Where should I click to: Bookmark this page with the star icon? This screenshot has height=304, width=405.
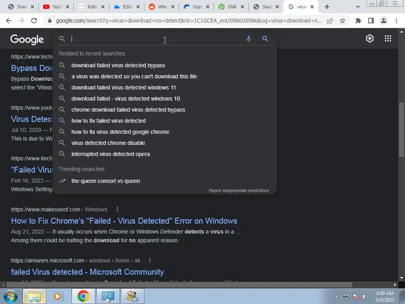click(343, 21)
